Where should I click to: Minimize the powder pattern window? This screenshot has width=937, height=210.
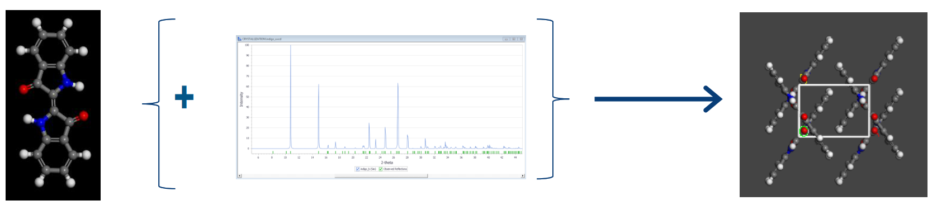pos(506,39)
